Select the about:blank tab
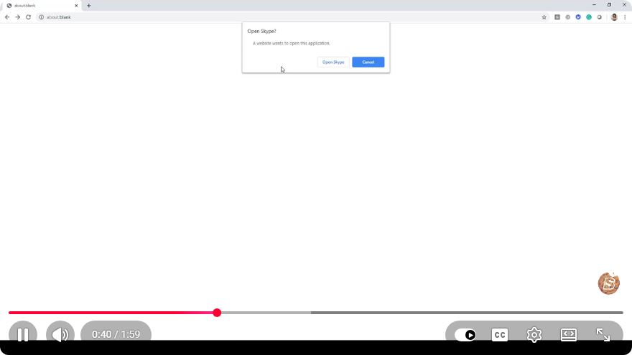This screenshot has width=632, height=355. (42, 6)
